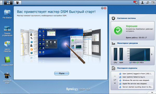The height and width of the screenshot is (94, 156).
Task: Open Последние журналы widget title
Action: pos(127,68)
